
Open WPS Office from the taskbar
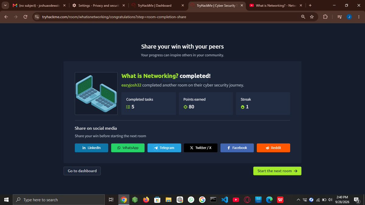click(x=280, y=200)
